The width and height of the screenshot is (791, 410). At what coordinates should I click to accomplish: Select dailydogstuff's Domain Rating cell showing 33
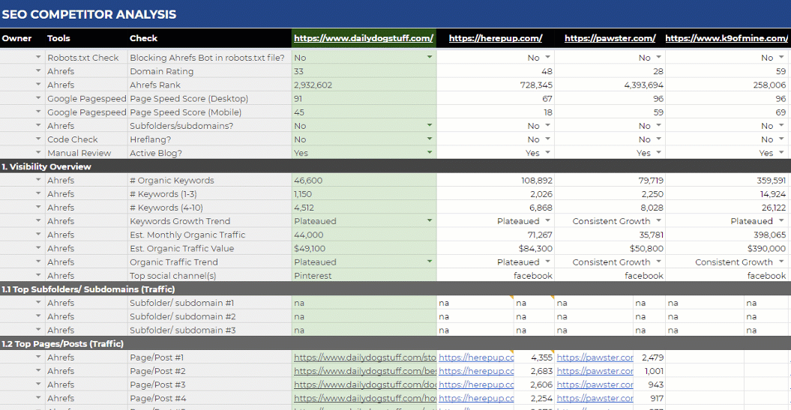(x=364, y=71)
